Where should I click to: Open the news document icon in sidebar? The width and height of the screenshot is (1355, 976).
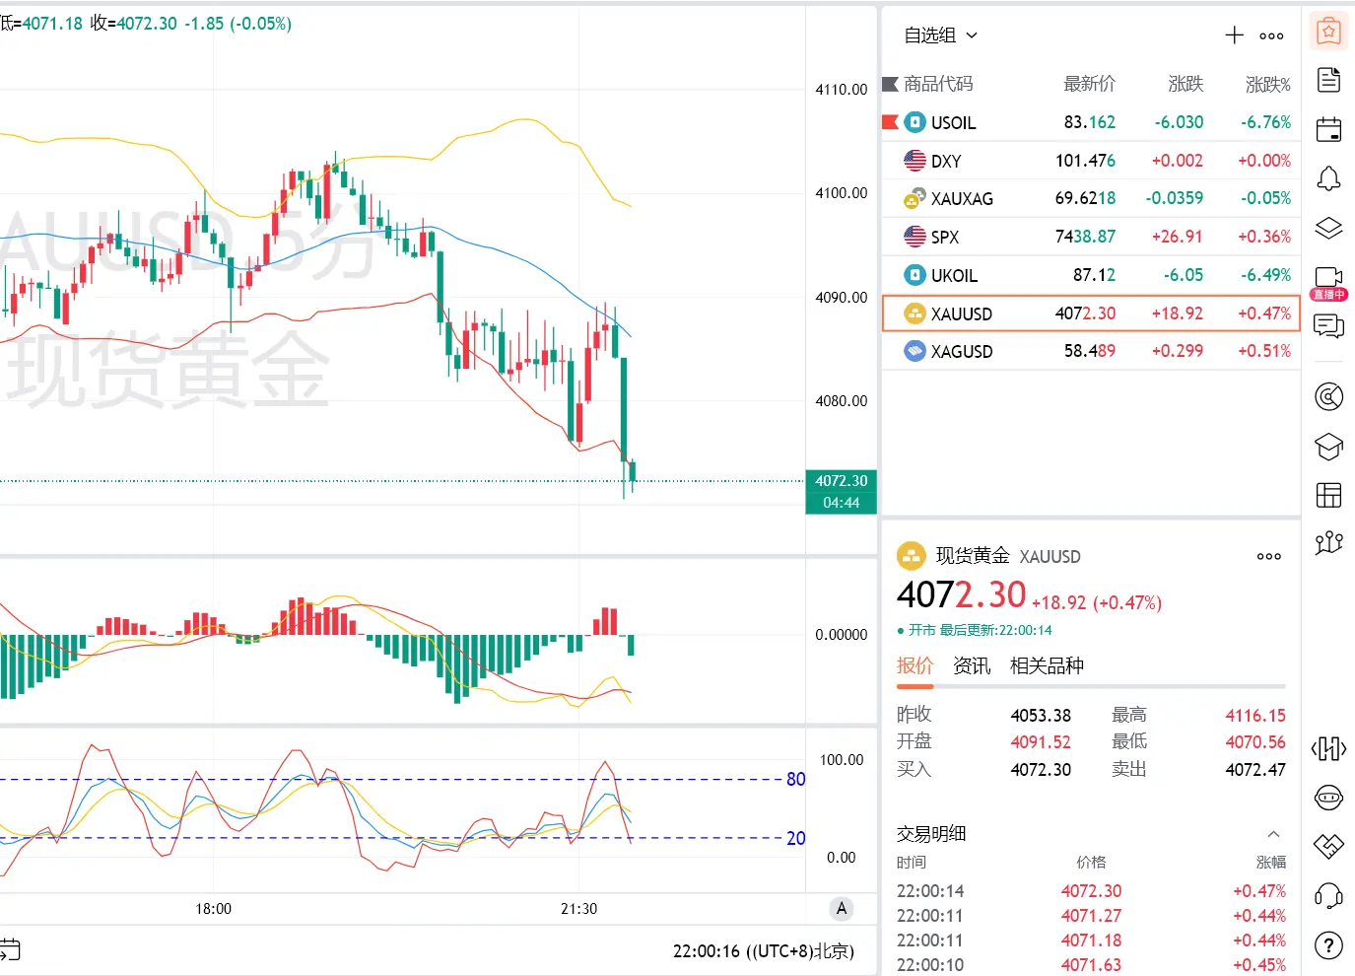1328,80
